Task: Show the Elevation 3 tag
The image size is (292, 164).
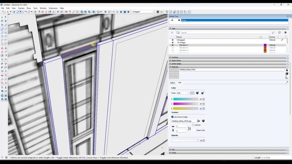Action: click(x=172, y=50)
